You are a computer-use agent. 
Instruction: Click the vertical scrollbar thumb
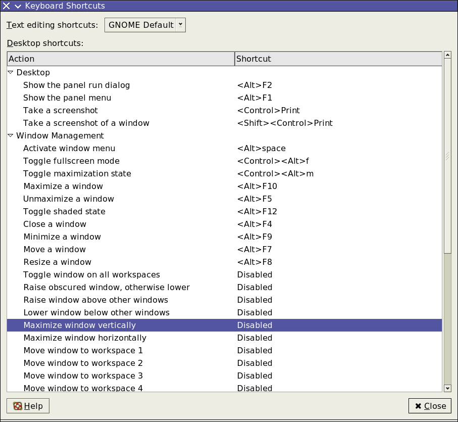447,156
